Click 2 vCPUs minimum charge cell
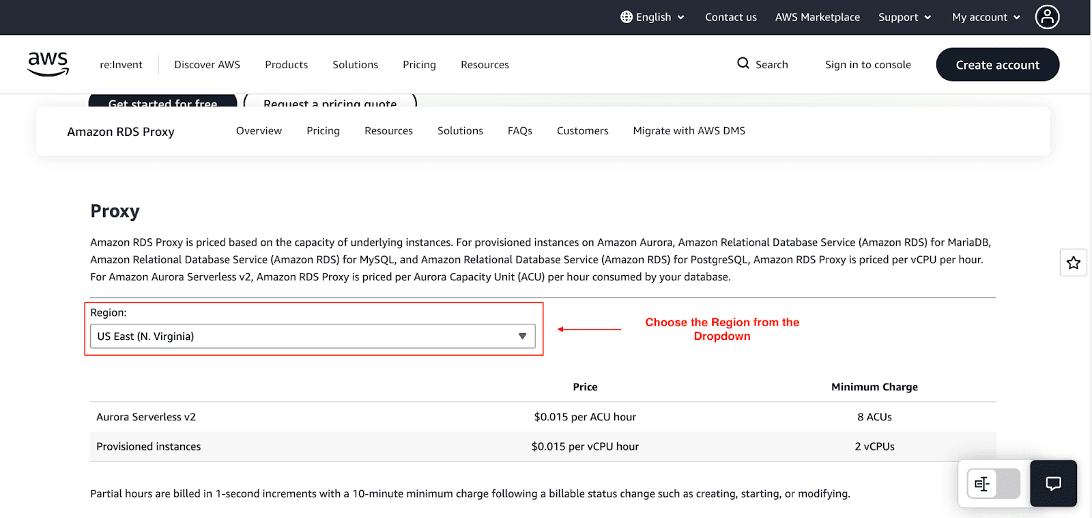The image size is (1092, 518). (874, 446)
